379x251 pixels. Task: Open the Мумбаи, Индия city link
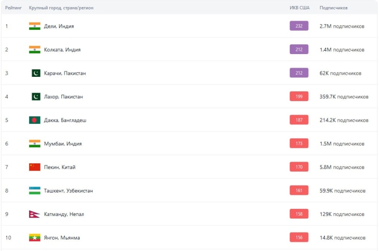(x=63, y=143)
